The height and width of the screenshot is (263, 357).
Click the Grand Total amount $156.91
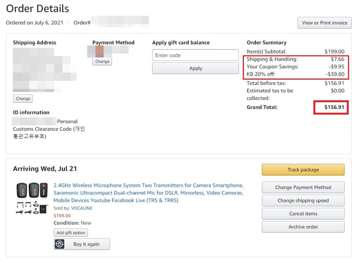(x=334, y=107)
